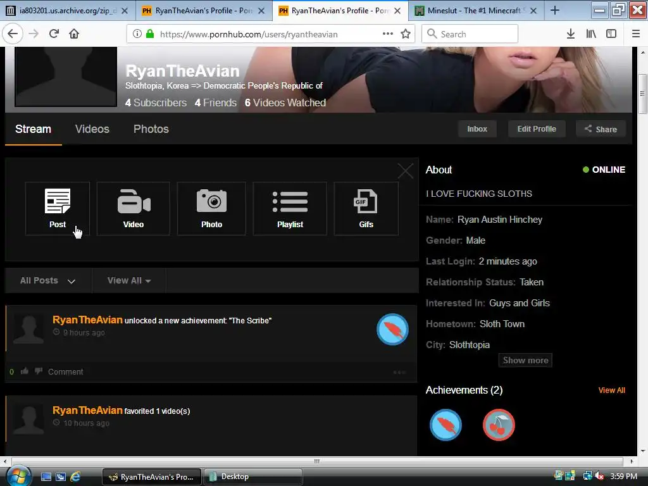This screenshot has width=648, height=486.
Task: Launch Internet Explorer from quick launch
Action: pos(76,477)
